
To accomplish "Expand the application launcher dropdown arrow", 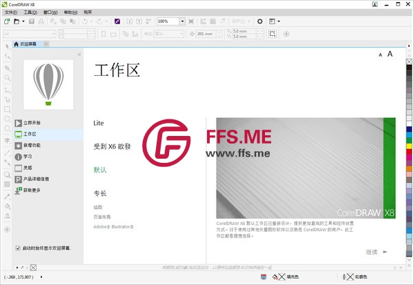I will 279,21.
